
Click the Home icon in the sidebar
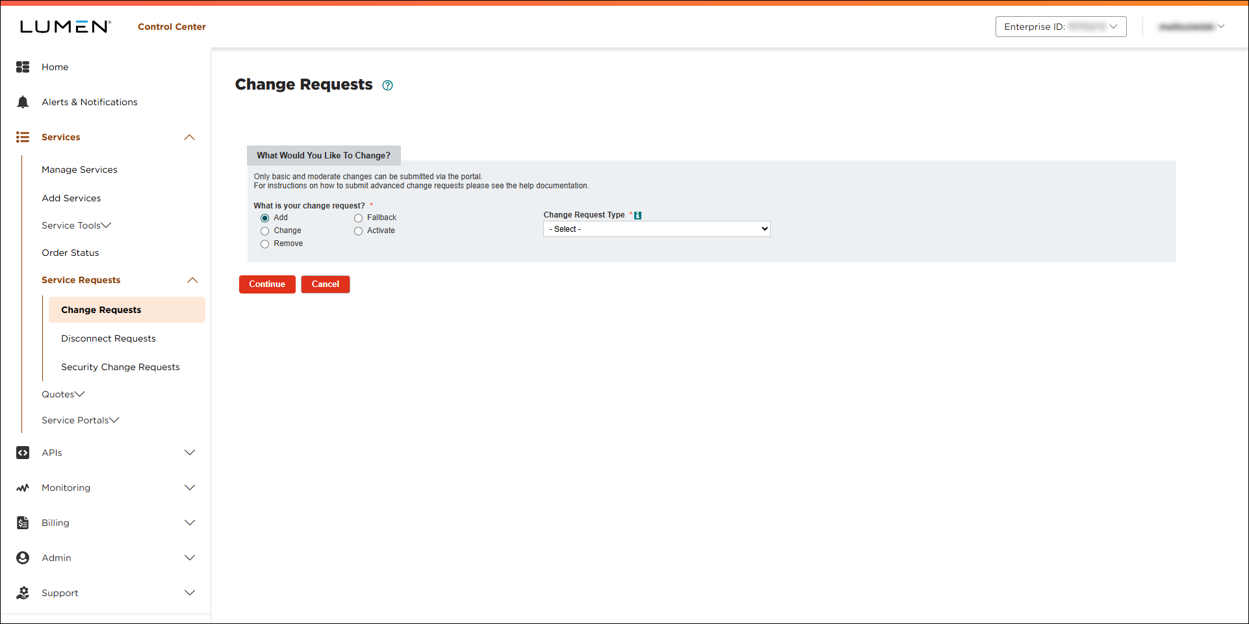23,67
